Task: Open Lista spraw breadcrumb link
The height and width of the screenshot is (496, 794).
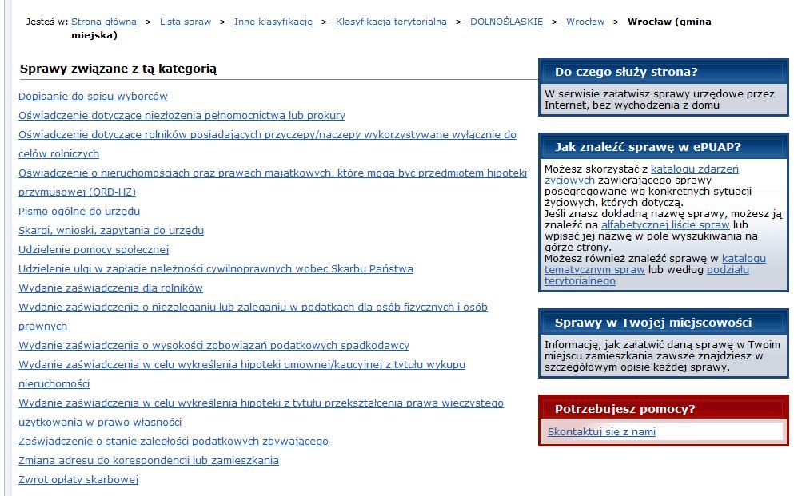Action: tap(186, 22)
